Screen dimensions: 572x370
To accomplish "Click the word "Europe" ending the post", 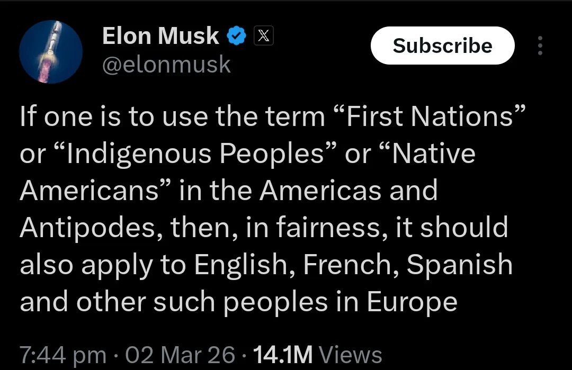I will tap(412, 302).
